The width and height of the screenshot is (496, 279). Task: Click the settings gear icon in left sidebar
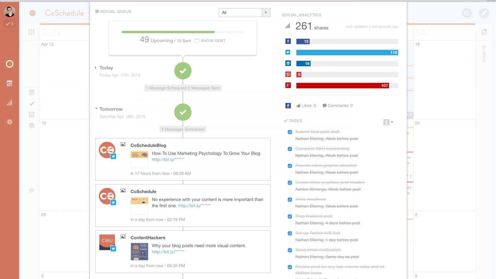pyautogui.click(x=10, y=122)
